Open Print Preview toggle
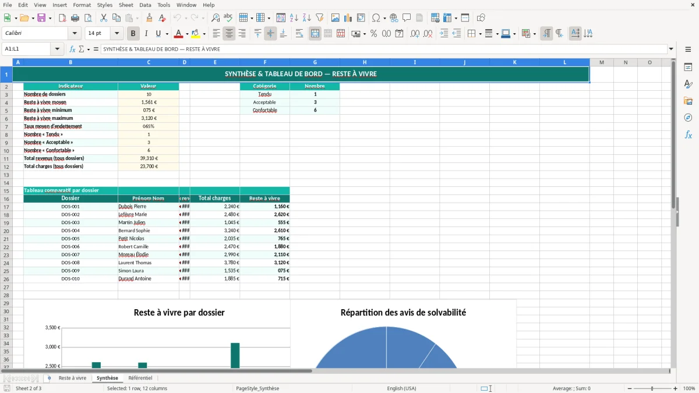 click(87, 18)
